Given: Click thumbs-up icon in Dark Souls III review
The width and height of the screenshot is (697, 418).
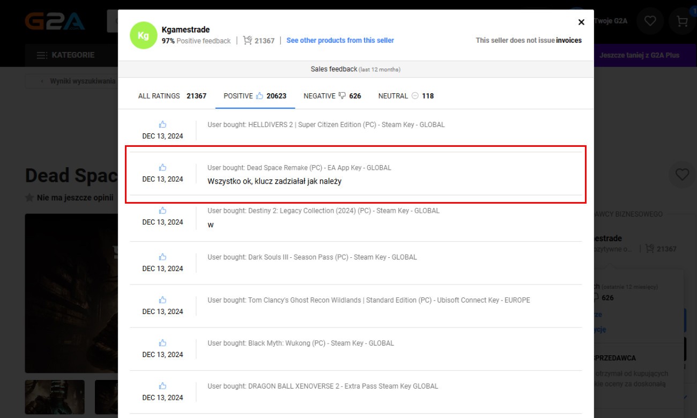Looking at the screenshot, I should pos(162,257).
